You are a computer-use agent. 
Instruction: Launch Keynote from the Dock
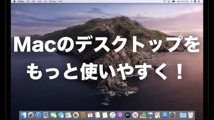pos(150,115)
